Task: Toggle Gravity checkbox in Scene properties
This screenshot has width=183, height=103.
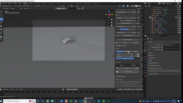Action: tap(150, 55)
